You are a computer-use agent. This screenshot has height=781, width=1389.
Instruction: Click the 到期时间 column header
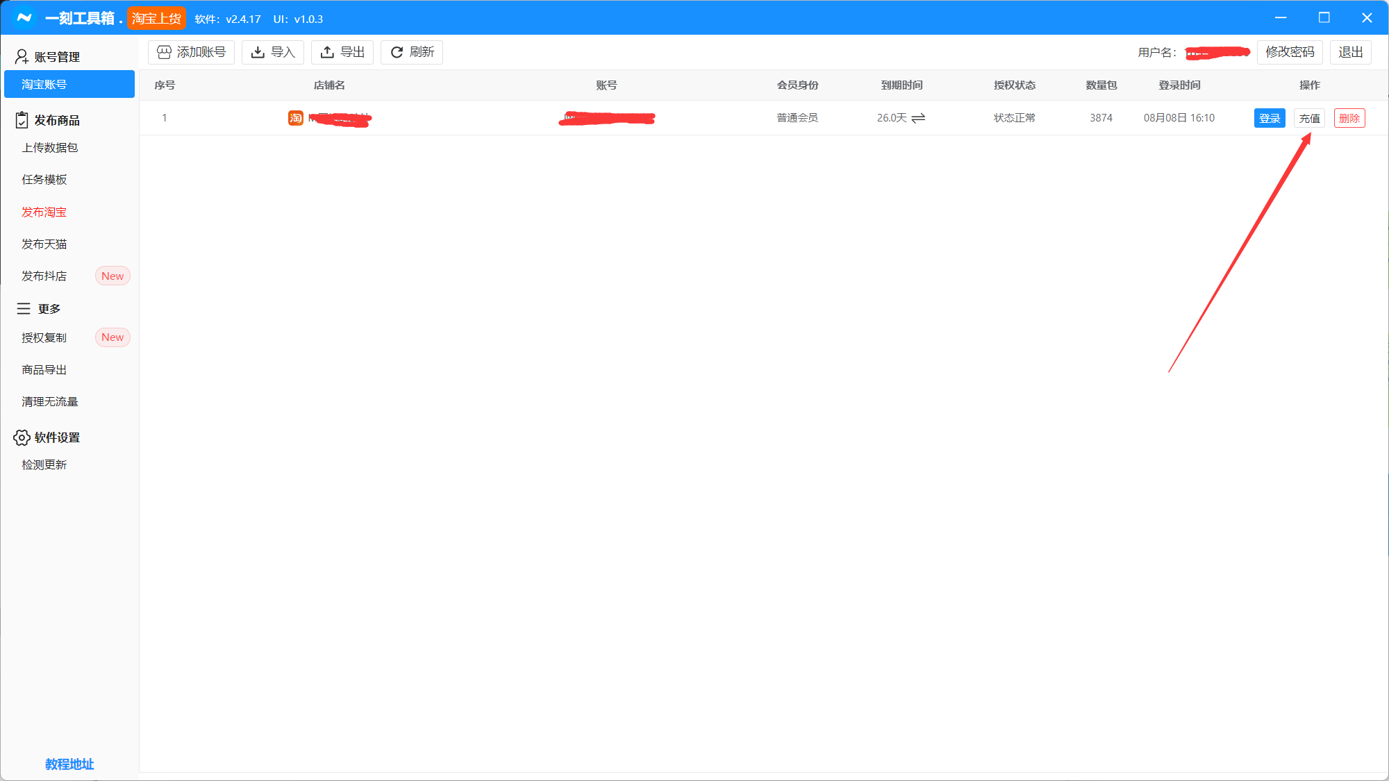click(x=901, y=85)
